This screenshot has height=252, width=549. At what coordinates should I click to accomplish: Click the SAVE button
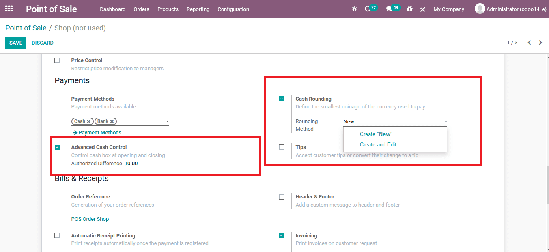(16, 43)
